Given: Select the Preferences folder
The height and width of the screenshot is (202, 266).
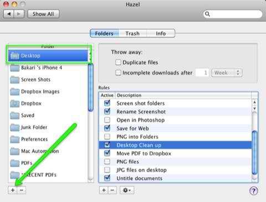Looking at the screenshot, I should coord(48,139).
